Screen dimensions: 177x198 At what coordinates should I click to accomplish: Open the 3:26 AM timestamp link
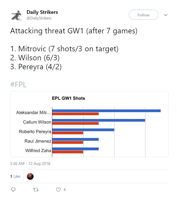coord(30,164)
